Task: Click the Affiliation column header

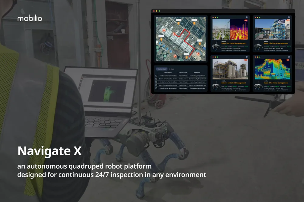Action: (197, 73)
